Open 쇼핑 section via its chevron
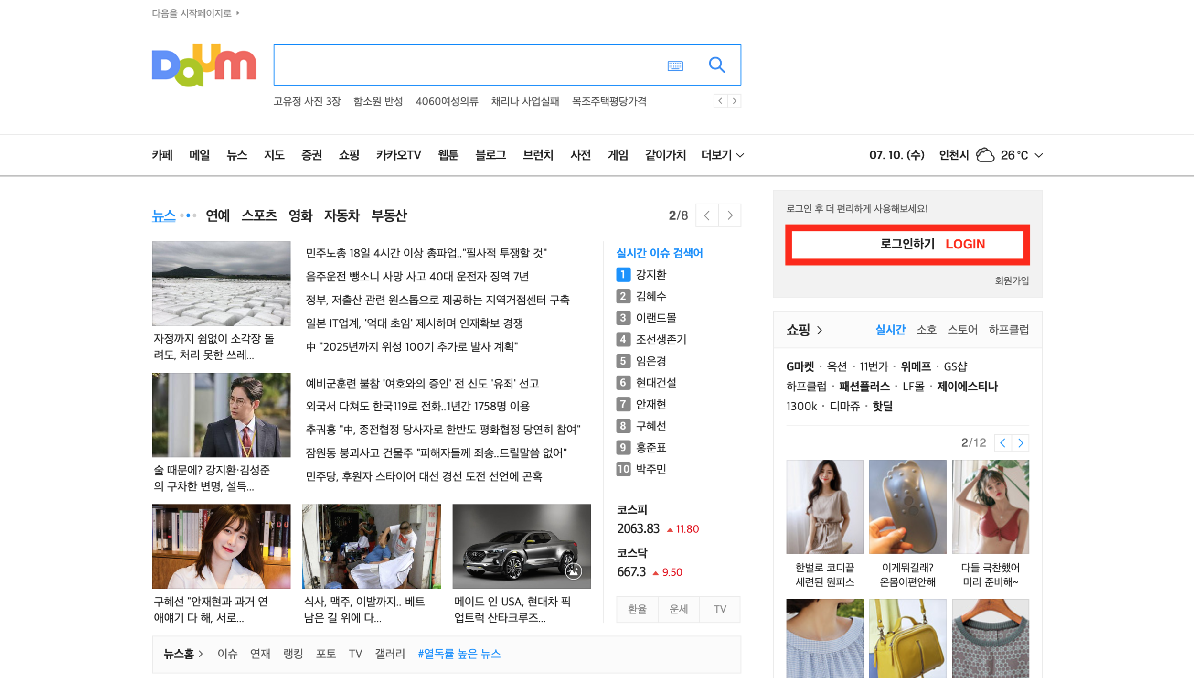Screen dimensions: 1194x678 pyautogui.click(x=820, y=330)
